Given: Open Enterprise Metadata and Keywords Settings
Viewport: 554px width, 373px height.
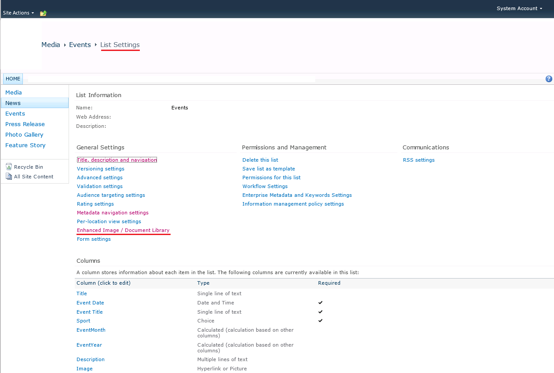Looking at the screenshot, I should click(297, 195).
